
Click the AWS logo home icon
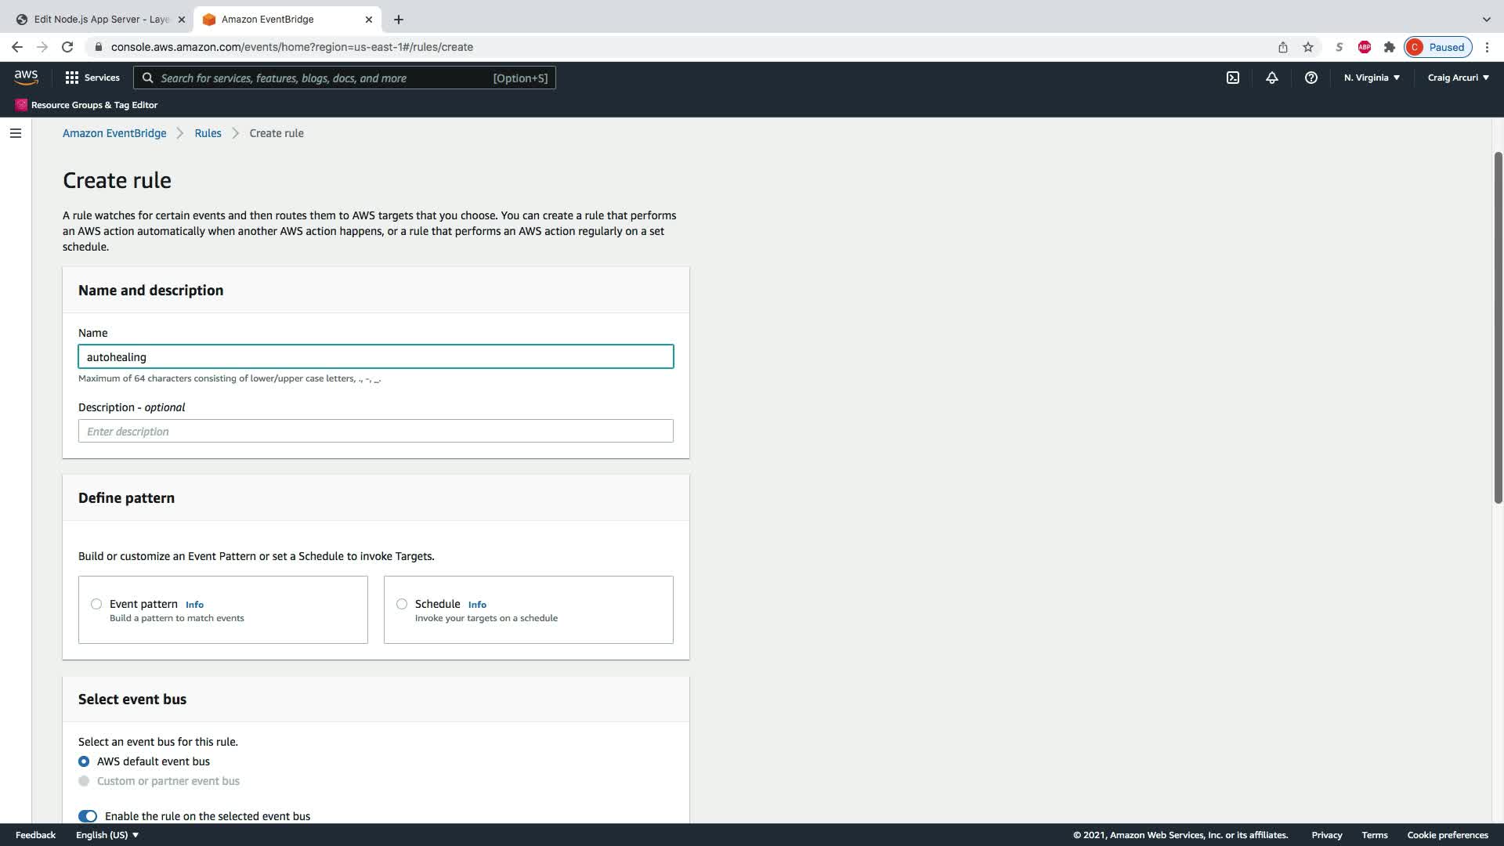click(26, 77)
